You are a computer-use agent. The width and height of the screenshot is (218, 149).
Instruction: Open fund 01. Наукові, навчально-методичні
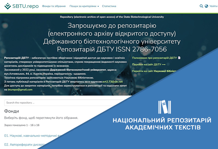tap(33, 136)
